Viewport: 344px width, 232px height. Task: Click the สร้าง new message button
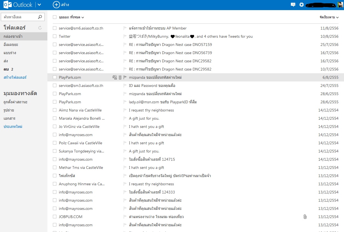click(61, 5)
